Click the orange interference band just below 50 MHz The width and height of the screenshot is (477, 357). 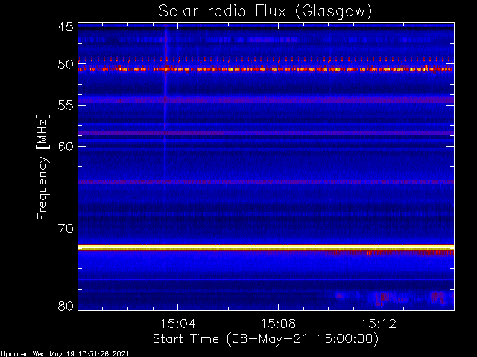tap(266, 69)
